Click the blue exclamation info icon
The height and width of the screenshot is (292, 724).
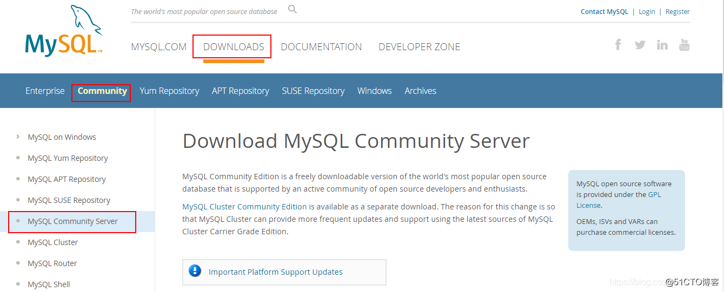[x=195, y=271]
